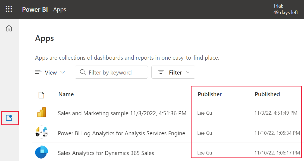Sort by the Publisher column header
304x161 pixels.
[x=209, y=94]
